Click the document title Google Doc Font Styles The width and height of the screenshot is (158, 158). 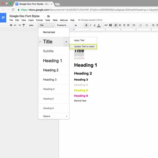pos(24,16)
